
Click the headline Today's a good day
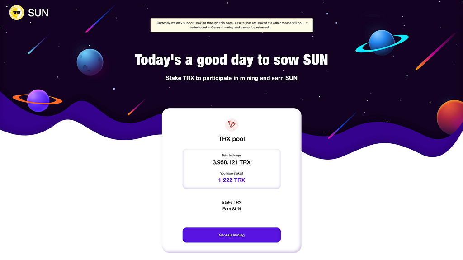231,60
